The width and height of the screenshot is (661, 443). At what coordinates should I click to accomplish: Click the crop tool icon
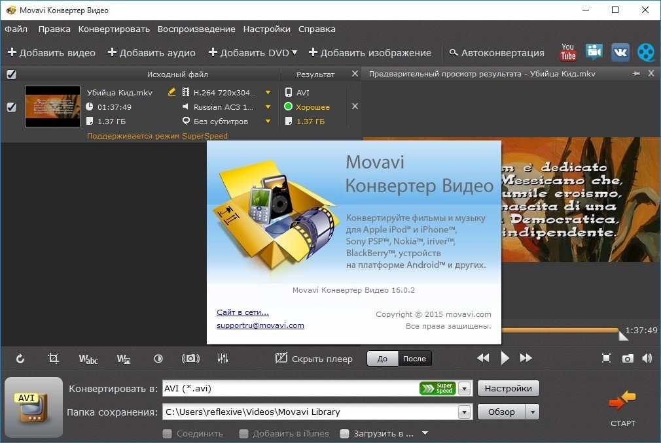tap(53, 358)
